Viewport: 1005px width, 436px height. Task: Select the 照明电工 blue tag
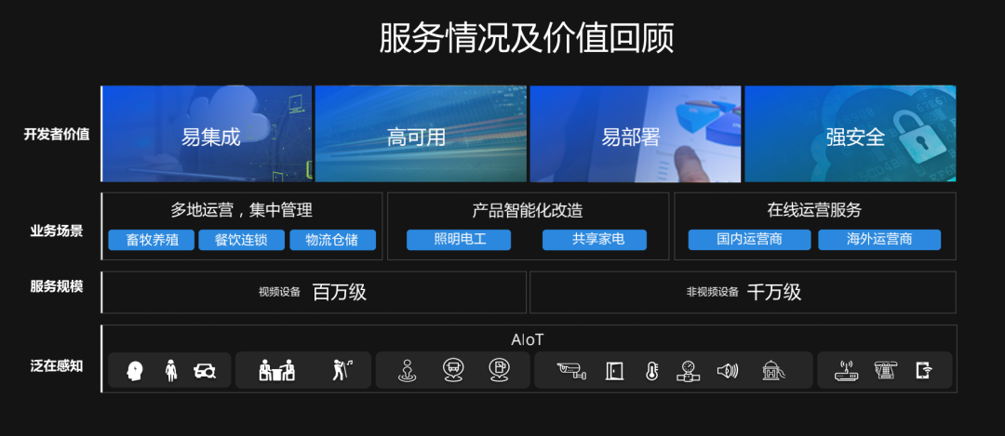[x=459, y=240]
